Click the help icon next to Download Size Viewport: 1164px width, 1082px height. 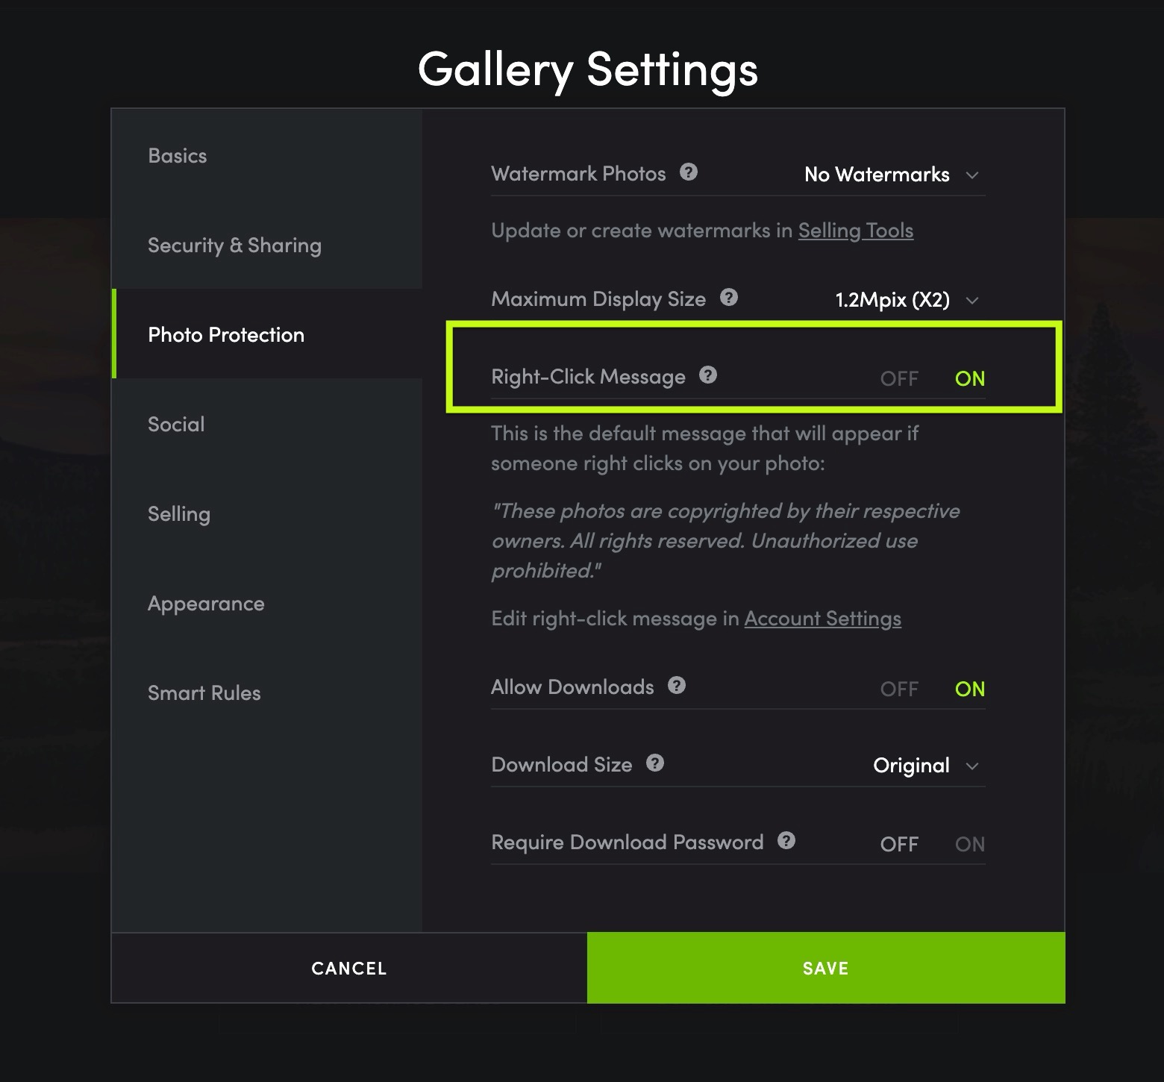655,763
